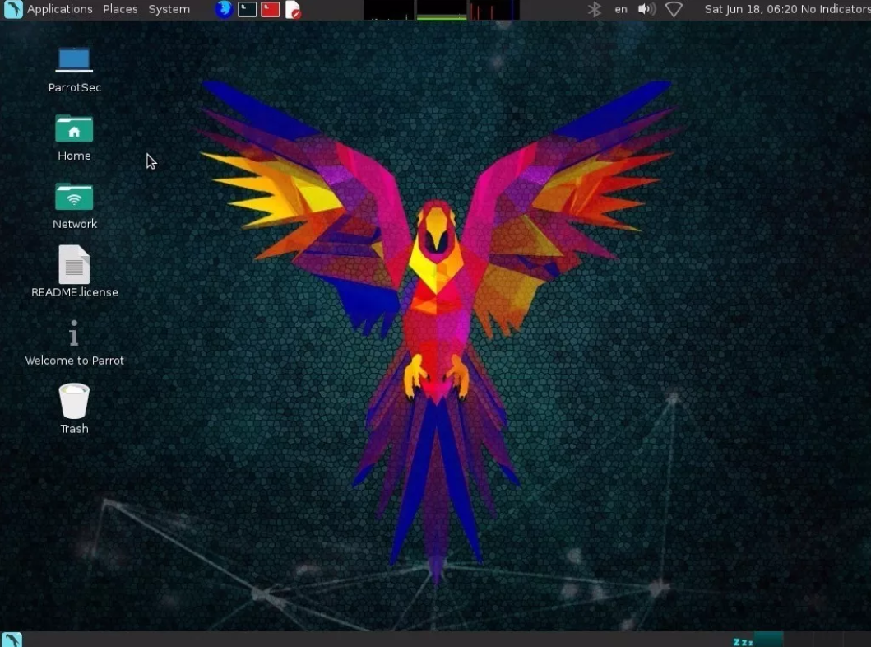Click the show desktop button in bottom panel
The image size is (871, 647).
pos(12,640)
